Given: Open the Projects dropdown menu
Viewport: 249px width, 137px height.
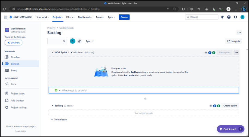Looking at the screenshot, I should [58, 17].
